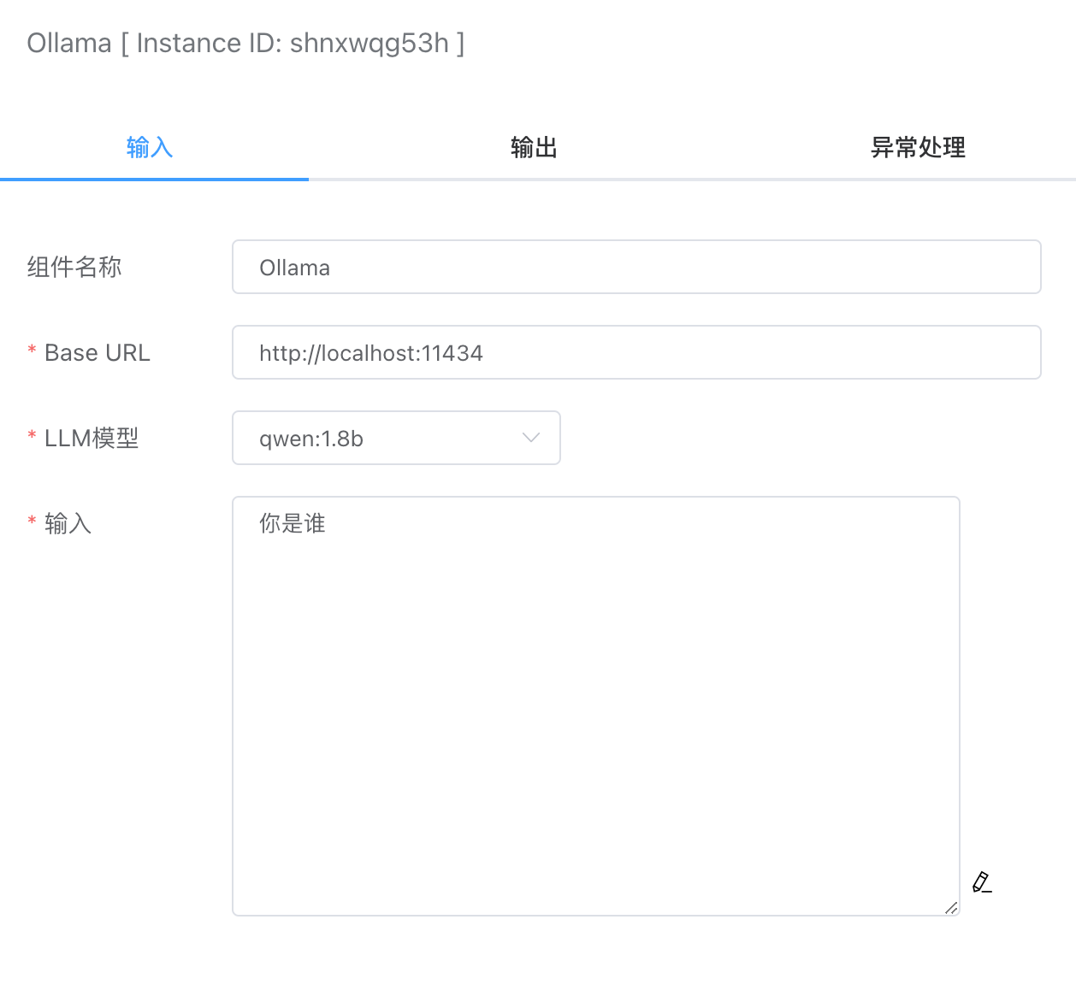Image resolution: width=1076 pixels, height=1002 pixels.
Task: Click the 'Base URL' label
Action: click(x=98, y=352)
